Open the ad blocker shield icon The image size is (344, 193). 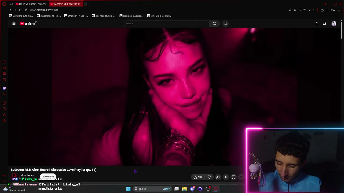pos(305,10)
